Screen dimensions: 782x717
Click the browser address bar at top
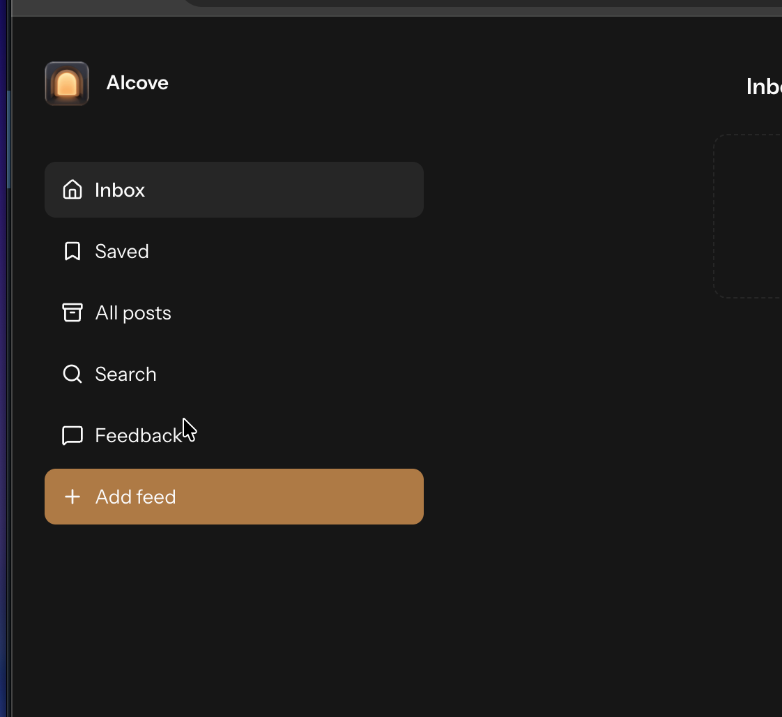(x=482, y=3)
